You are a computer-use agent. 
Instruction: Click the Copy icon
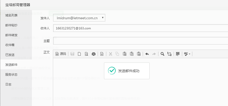[x=117, y=54]
